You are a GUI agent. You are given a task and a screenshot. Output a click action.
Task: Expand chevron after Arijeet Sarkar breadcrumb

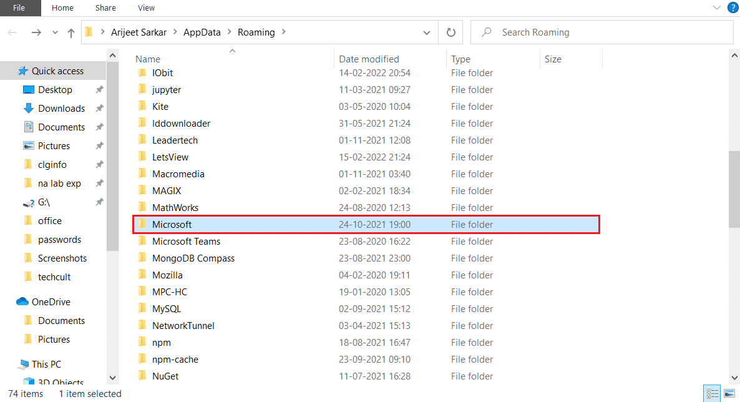tap(175, 32)
